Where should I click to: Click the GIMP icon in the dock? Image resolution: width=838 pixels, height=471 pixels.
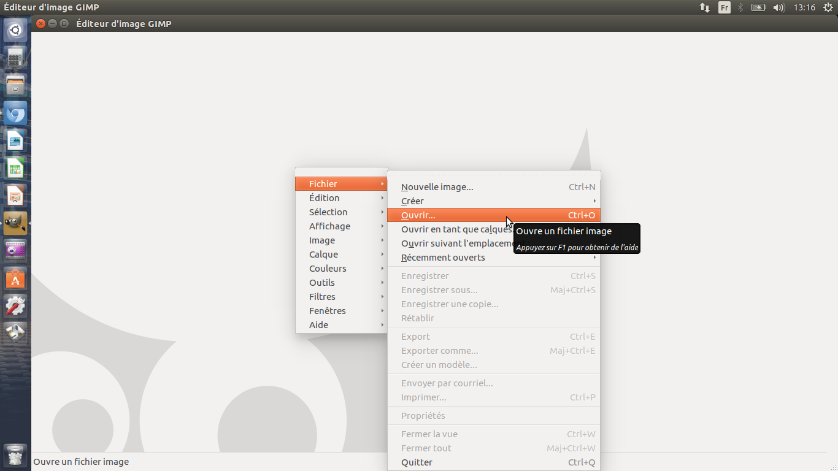[x=15, y=223]
